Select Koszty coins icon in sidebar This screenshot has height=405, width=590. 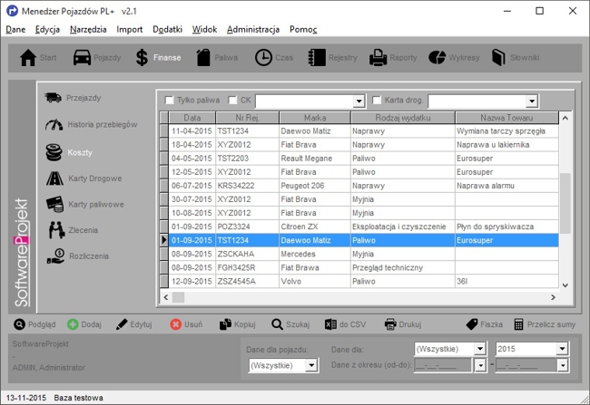(54, 152)
